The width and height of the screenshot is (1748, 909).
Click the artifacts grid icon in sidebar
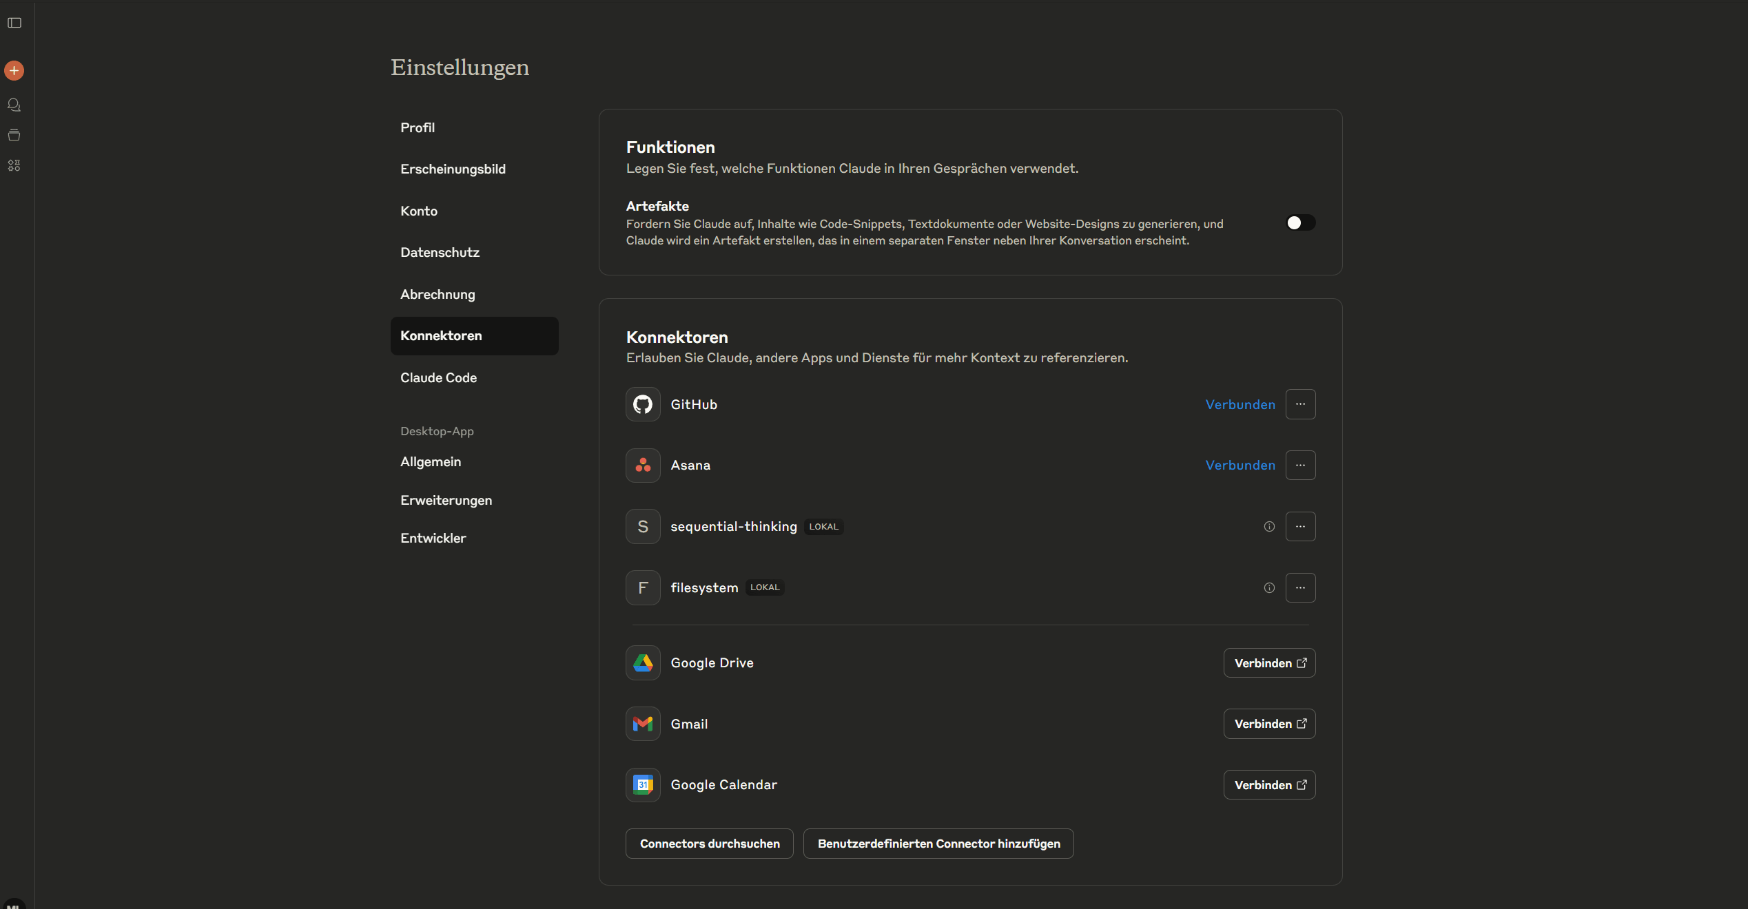point(14,165)
